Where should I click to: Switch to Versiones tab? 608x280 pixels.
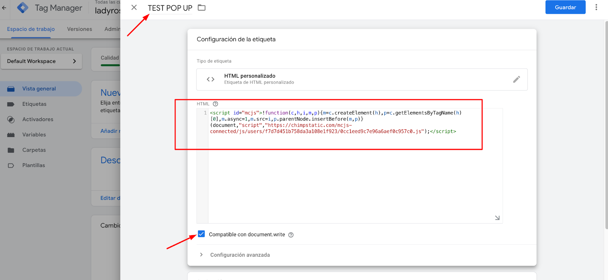click(79, 29)
